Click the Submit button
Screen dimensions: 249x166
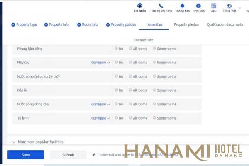[x=68, y=155]
